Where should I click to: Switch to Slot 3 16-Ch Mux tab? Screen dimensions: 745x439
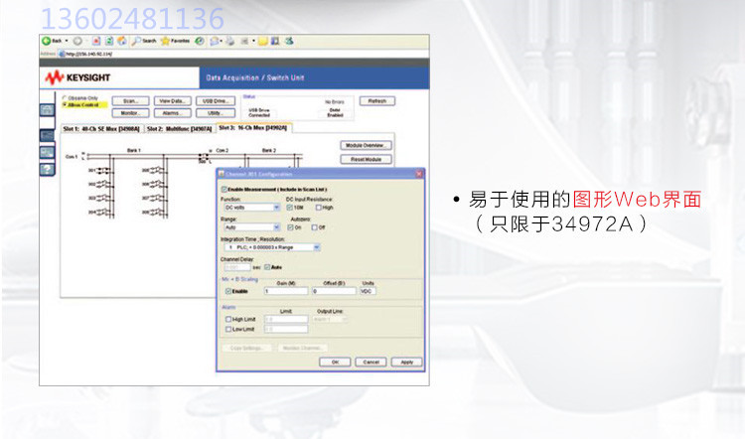click(253, 128)
